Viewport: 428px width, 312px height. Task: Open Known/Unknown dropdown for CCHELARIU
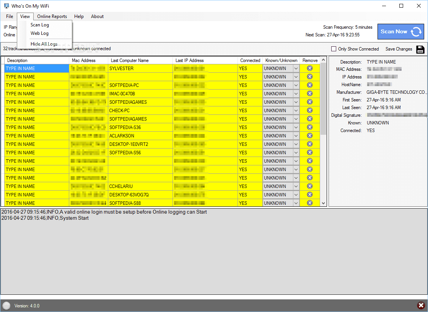[x=296, y=186]
